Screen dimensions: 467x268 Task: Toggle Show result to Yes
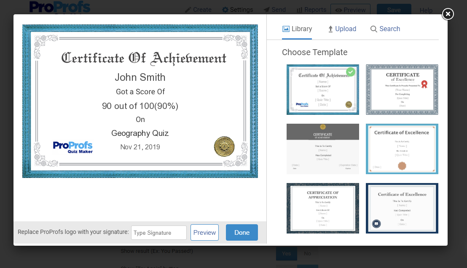(x=286, y=254)
